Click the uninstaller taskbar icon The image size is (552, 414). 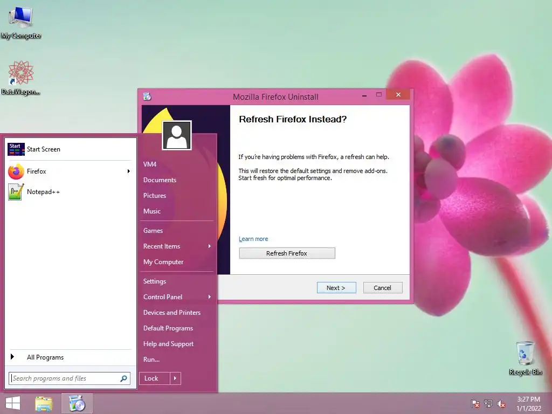coord(77,403)
